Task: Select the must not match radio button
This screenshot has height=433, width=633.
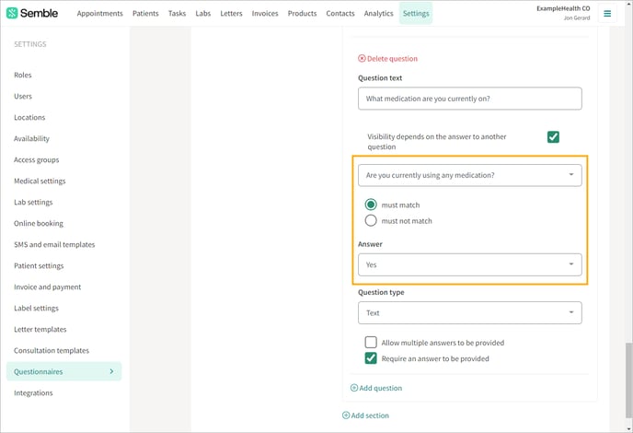Action: pyautogui.click(x=371, y=221)
